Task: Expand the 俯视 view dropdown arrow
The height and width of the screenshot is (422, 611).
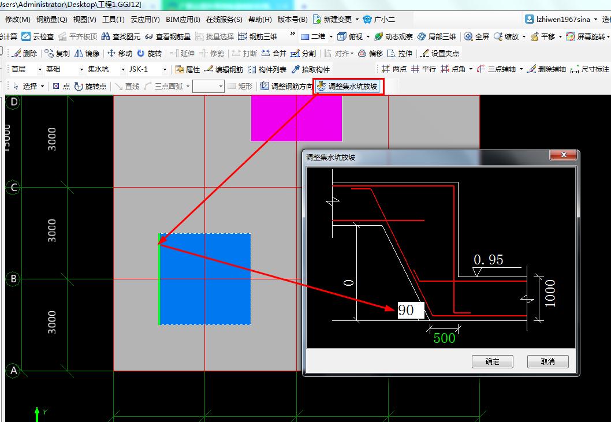Action: click(368, 36)
